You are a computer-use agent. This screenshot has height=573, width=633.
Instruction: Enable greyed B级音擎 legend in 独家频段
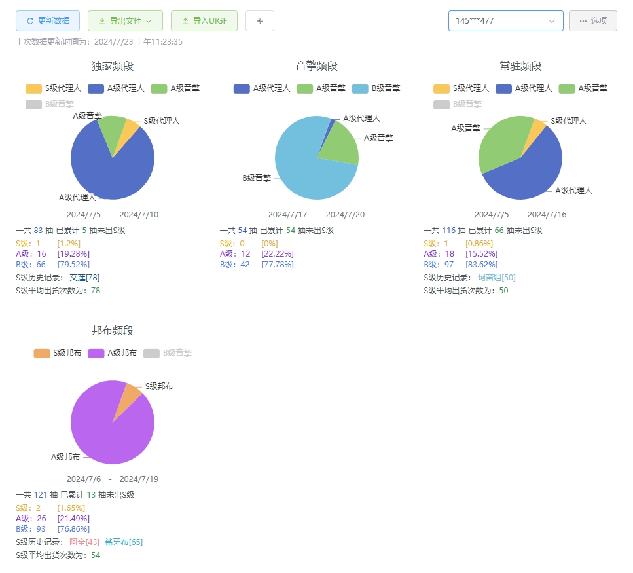coord(50,103)
